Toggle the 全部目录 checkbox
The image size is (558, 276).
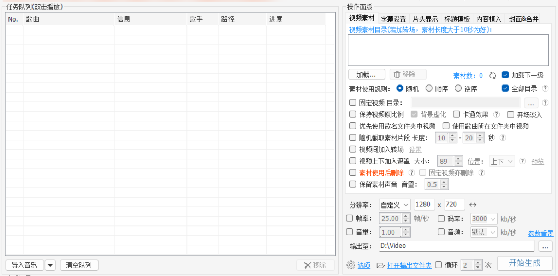[505, 88]
